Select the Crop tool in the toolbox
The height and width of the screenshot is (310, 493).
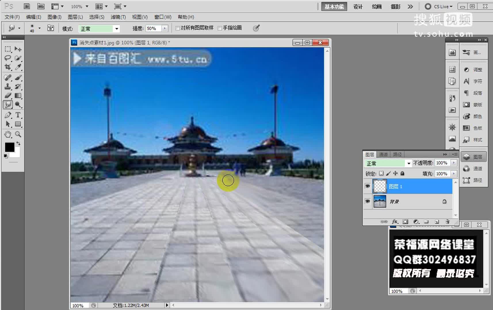8,67
